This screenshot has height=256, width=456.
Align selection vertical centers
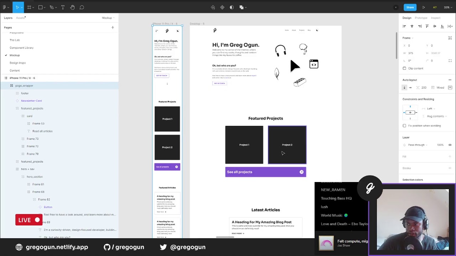[x=435, y=26]
